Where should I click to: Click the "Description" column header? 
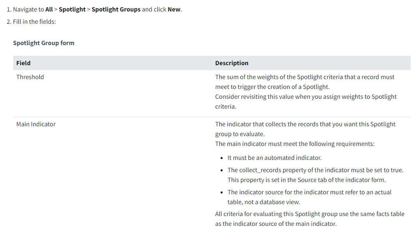click(x=232, y=63)
